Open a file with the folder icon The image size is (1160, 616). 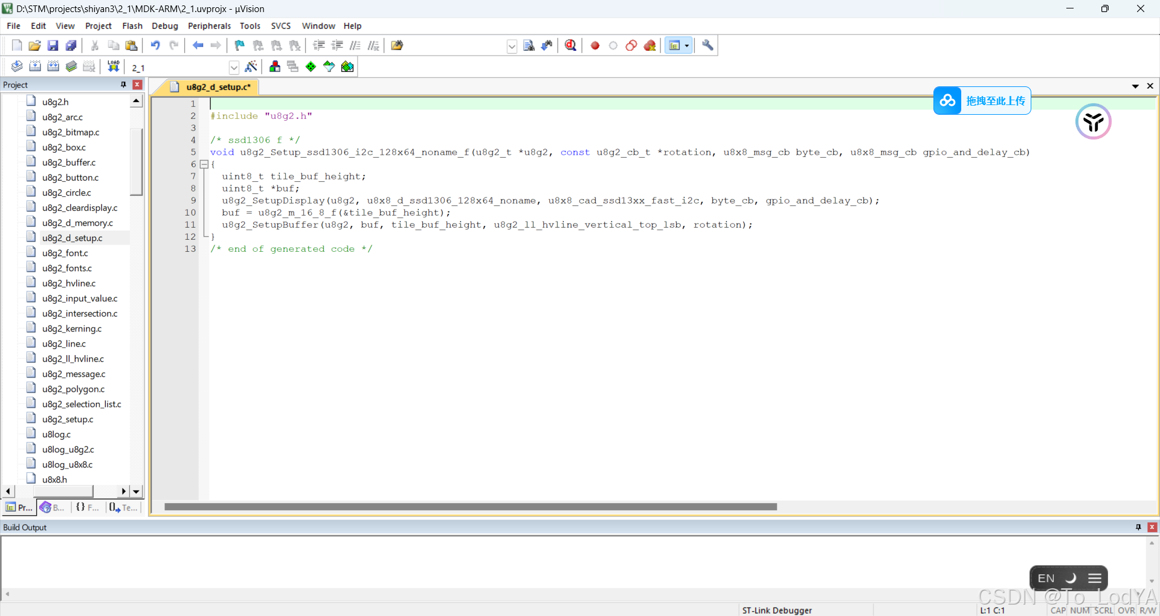(35, 45)
